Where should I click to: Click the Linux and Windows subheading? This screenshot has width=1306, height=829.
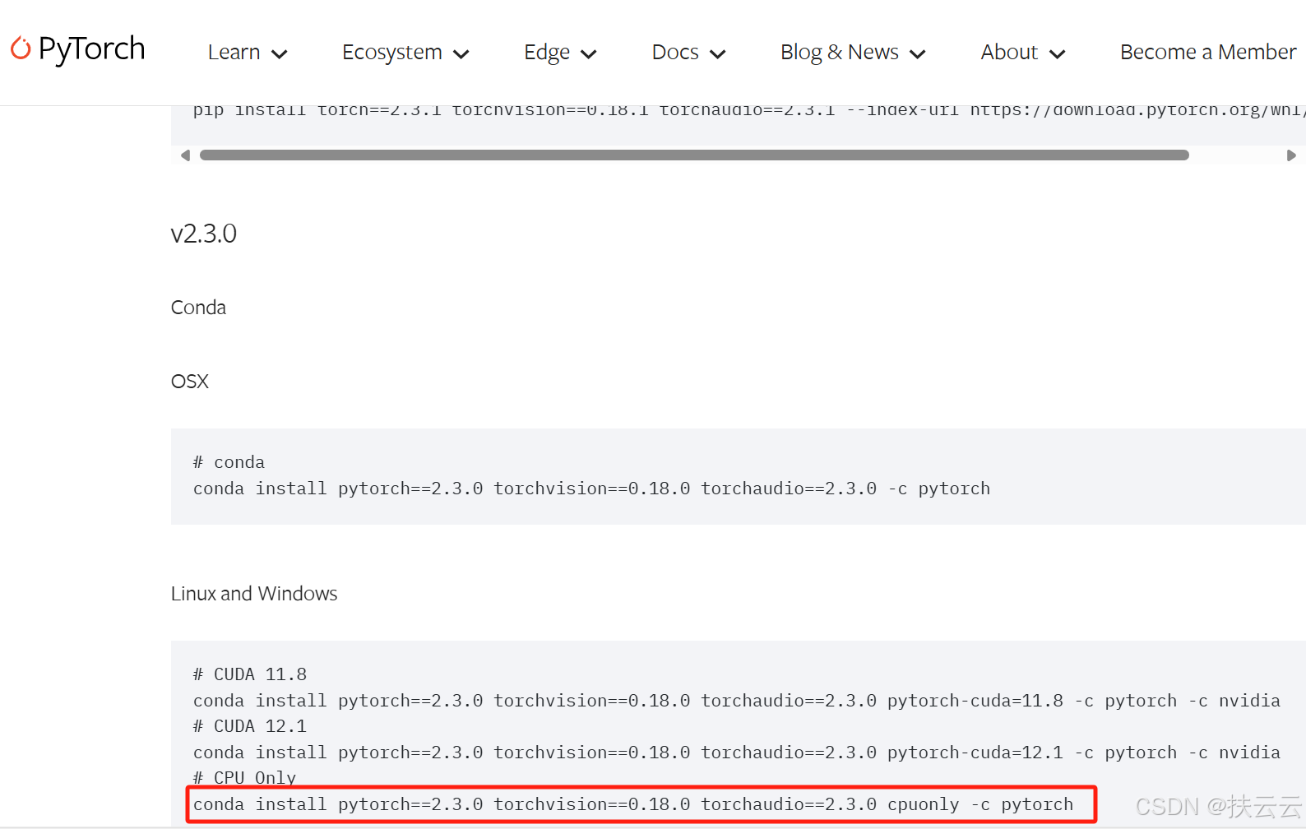(254, 594)
